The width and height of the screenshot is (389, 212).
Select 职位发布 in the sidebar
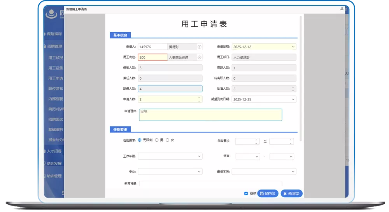pos(56,89)
